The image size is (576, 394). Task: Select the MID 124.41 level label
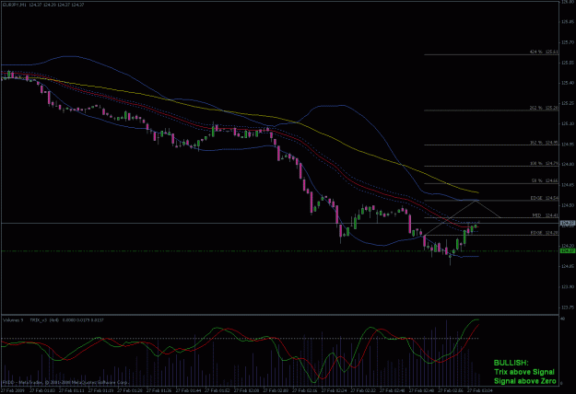click(546, 215)
